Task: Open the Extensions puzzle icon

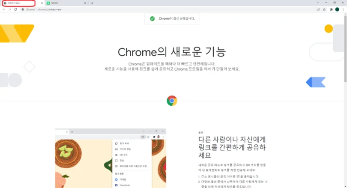Action: (x=331, y=9)
